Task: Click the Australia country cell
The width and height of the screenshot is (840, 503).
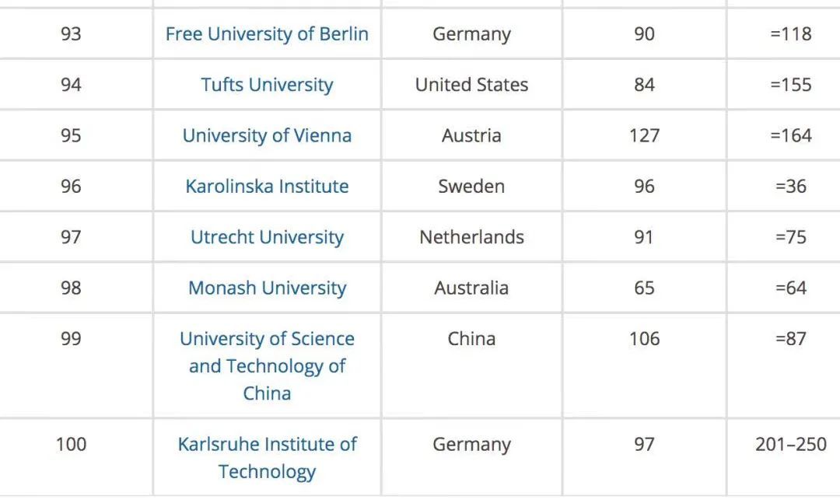Action: tap(471, 288)
